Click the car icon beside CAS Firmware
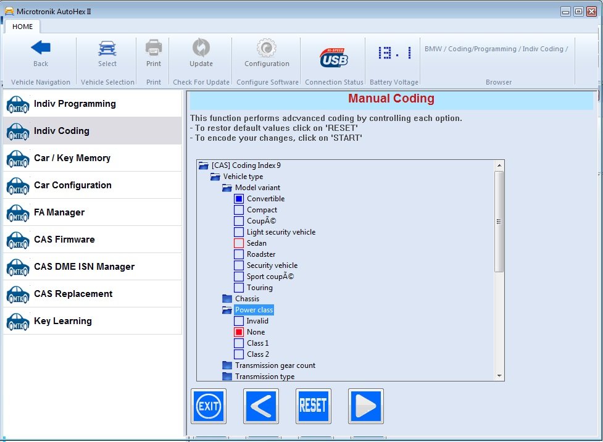This screenshot has width=603, height=442. click(18, 240)
